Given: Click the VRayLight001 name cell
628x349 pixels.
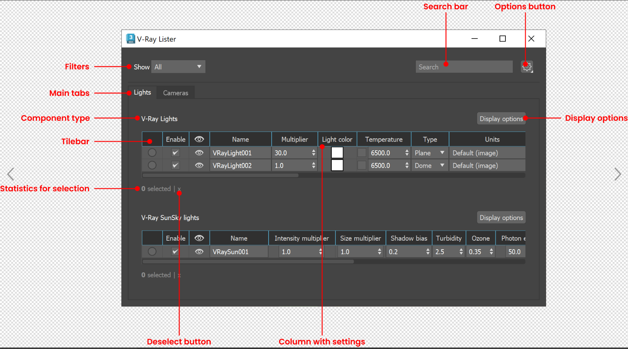Looking at the screenshot, I should pos(241,153).
